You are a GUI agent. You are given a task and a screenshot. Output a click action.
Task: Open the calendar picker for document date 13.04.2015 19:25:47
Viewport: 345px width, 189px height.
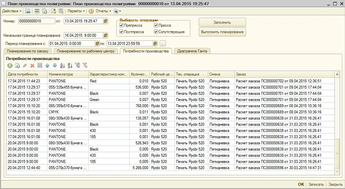[x=106, y=21]
